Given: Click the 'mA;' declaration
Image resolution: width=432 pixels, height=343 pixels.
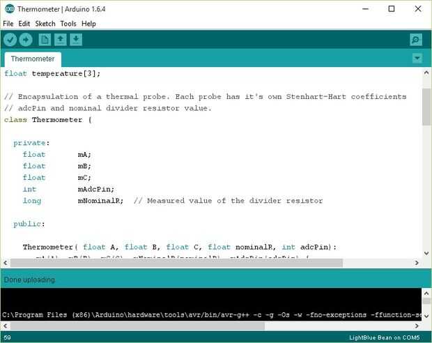Looking at the screenshot, I should click(x=84, y=154).
